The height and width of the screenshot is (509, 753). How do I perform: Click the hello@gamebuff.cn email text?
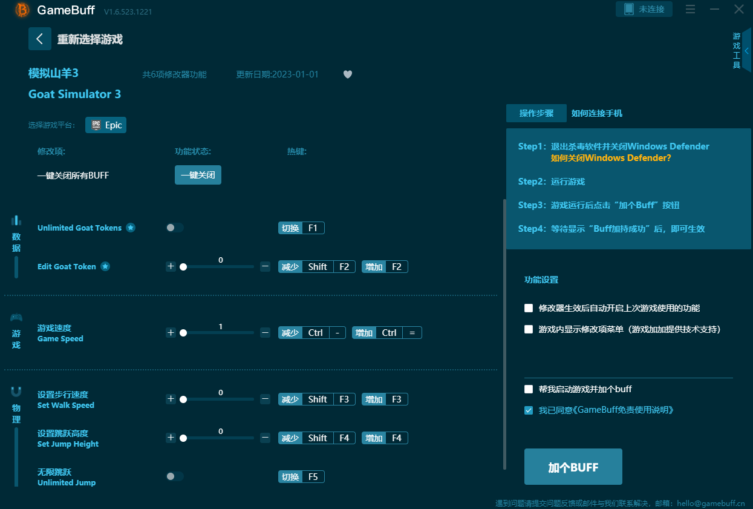pos(711,503)
